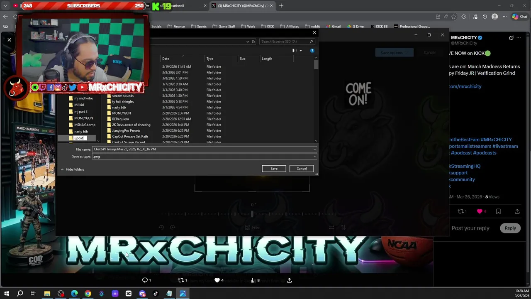Open the G Drive bookmark
Image resolution: width=531 pixels, height=299 pixels.
click(355, 27)
